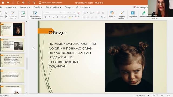Undo the last action

click(x=8, y=2)
